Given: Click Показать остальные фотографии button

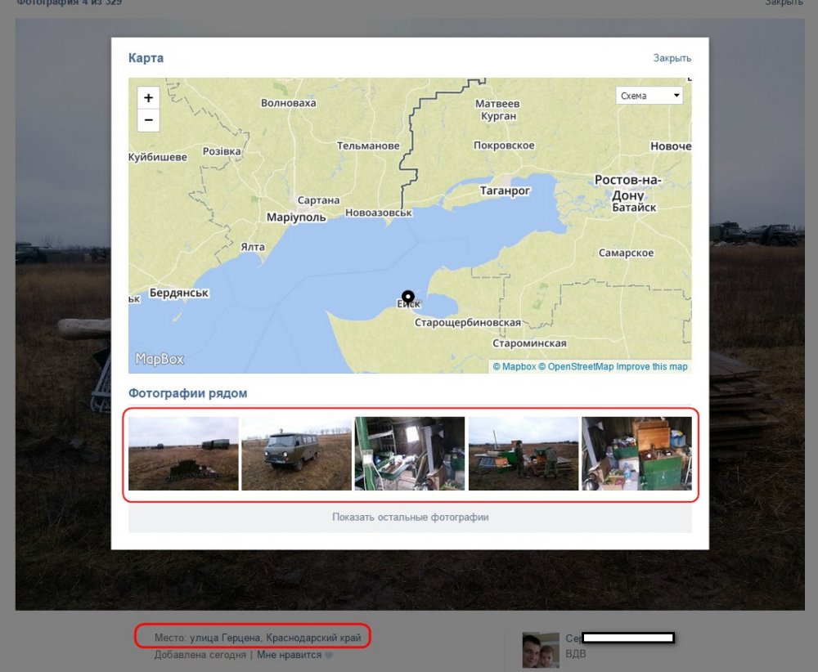Looking at the screenshot, I should [x=410, y=517].
